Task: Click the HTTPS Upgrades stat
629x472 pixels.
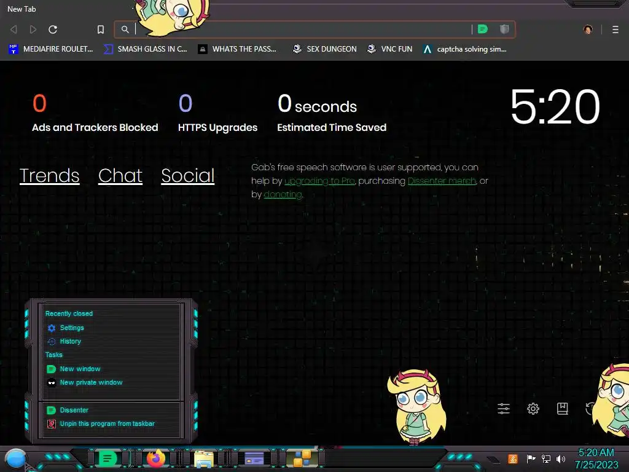Action: [218, 113]
